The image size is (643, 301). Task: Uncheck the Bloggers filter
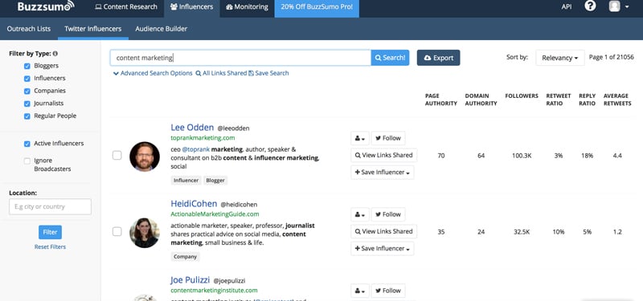pos(27,66)
